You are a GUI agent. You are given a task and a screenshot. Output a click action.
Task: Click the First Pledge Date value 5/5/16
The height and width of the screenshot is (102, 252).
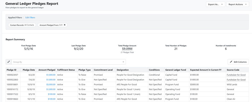[28, 49]
